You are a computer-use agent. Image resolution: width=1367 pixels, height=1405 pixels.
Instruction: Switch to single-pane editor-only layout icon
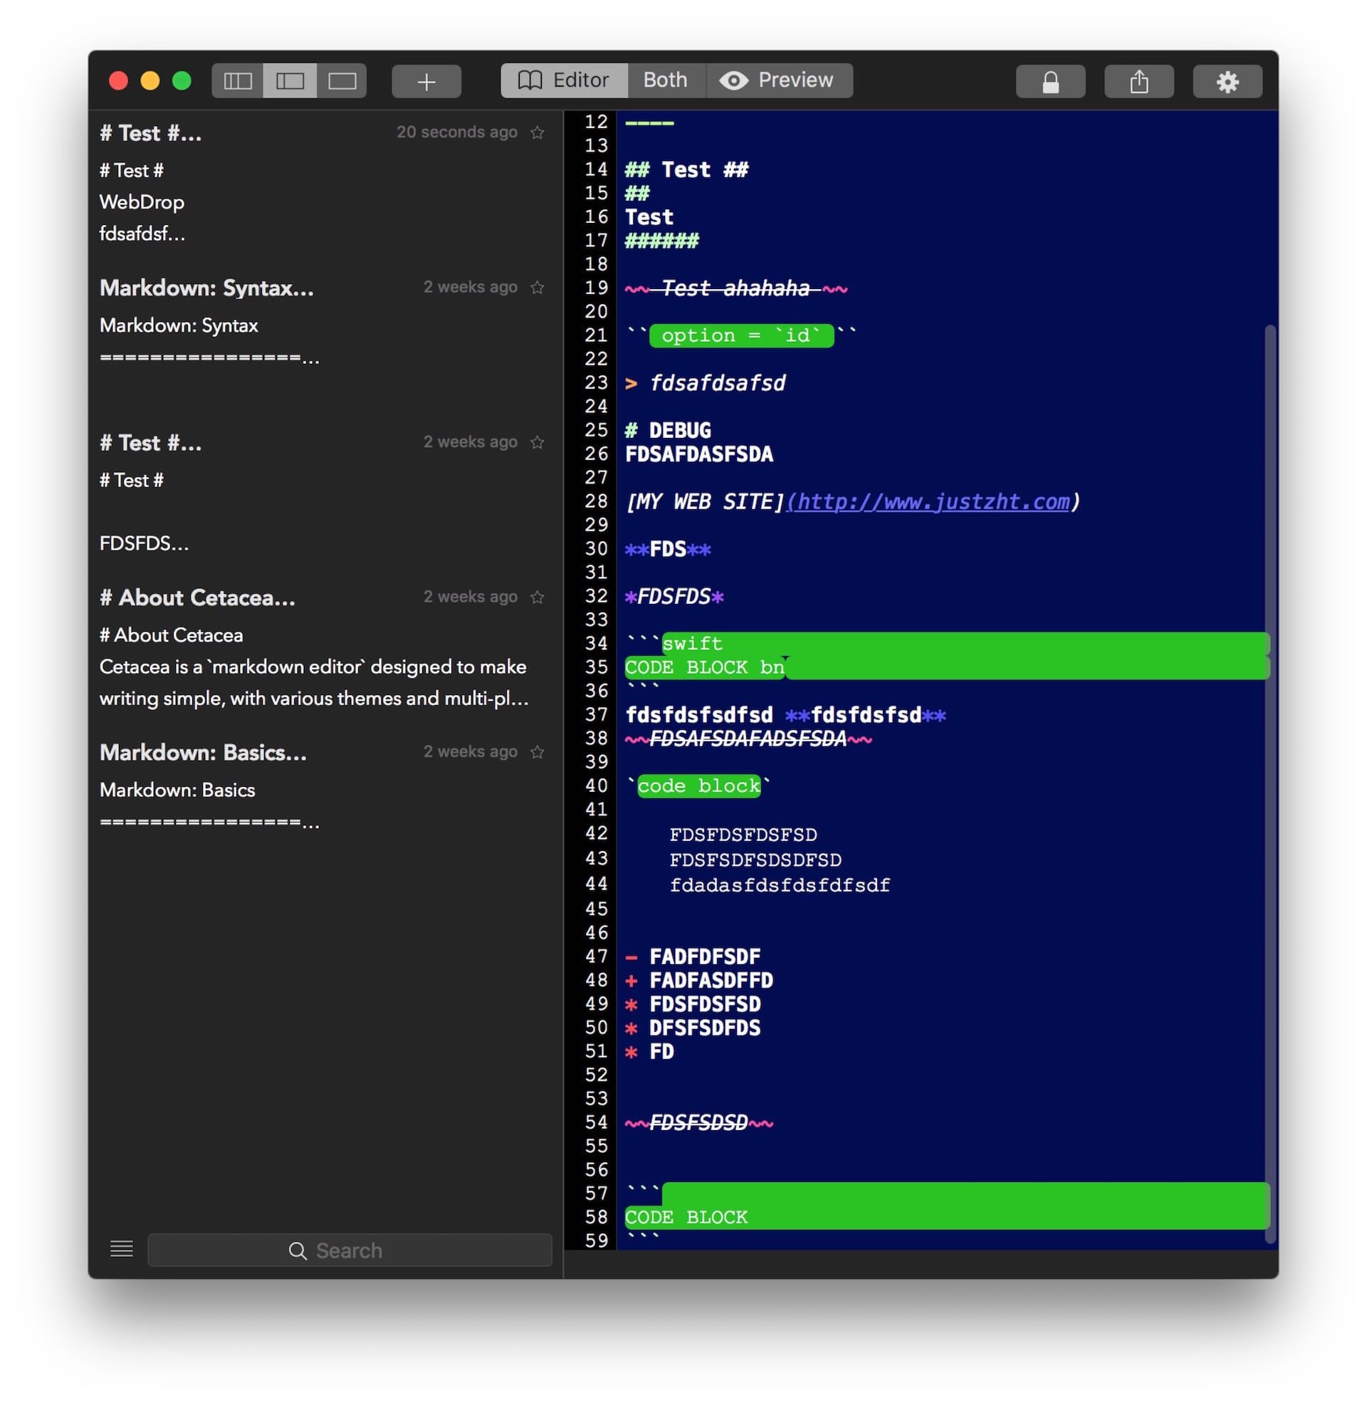pyautogui.click(x=342, y=80)
